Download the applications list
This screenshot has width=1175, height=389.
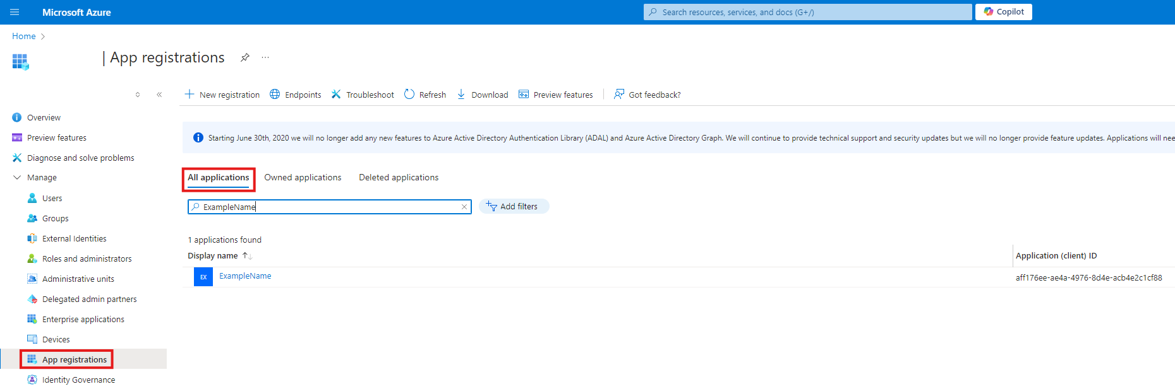coord(482,95)
